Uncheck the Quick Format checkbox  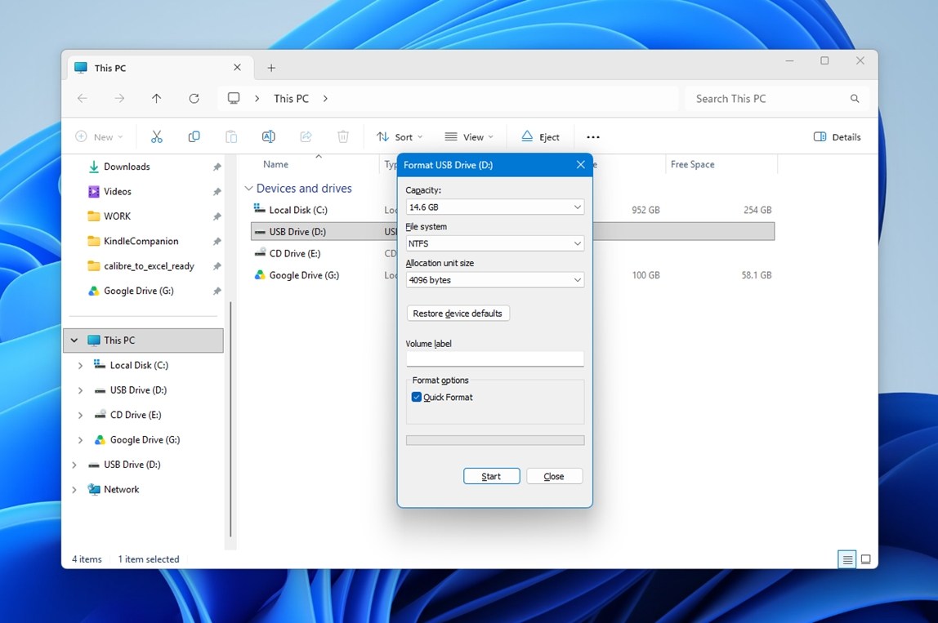click(417, 397)
